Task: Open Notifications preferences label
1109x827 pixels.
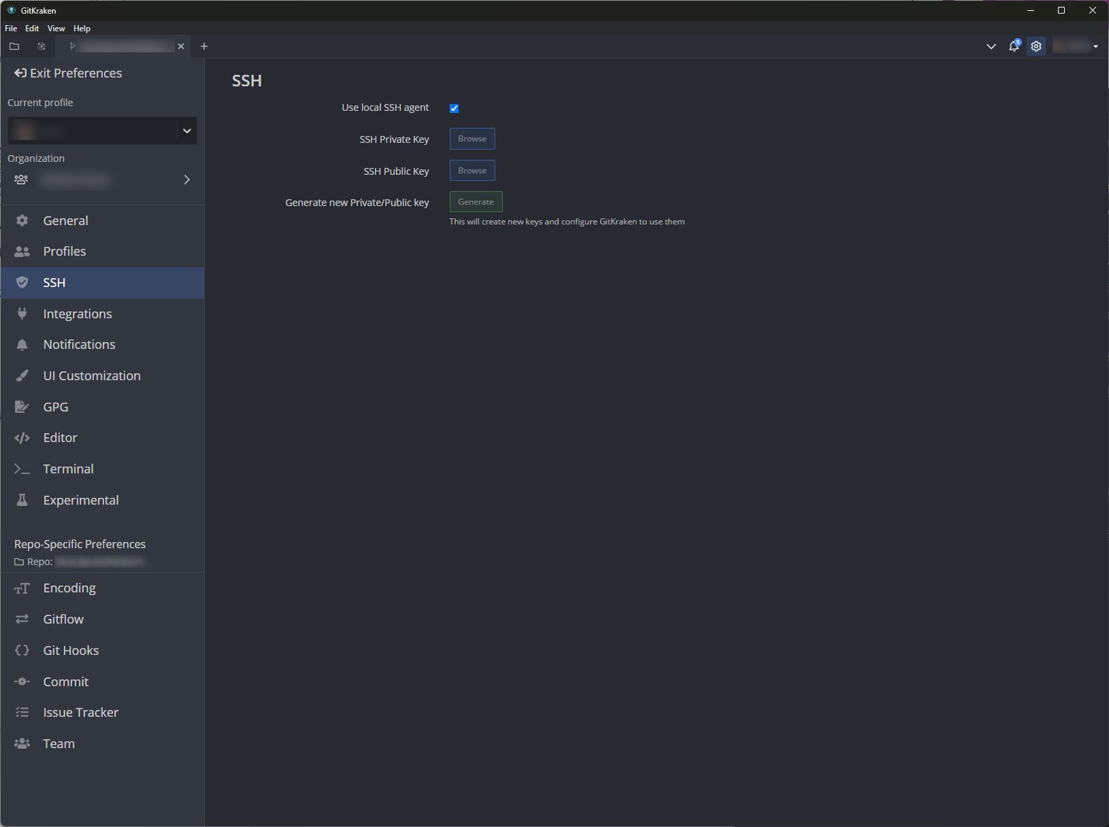Action: (79, 345)
